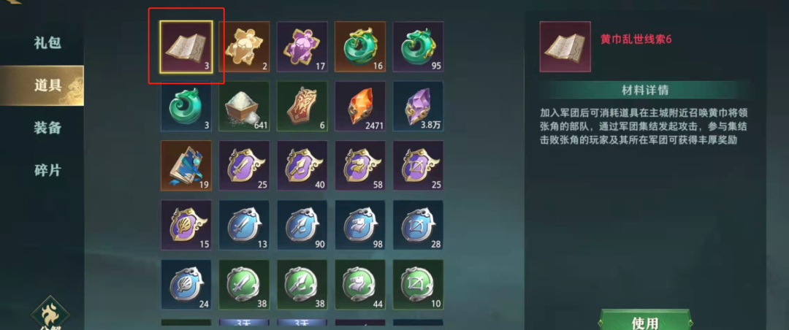The width and height of the screenshot is (789, 330).
Task: Select the red talisman item with count 6
Action: tap(302, 106)
